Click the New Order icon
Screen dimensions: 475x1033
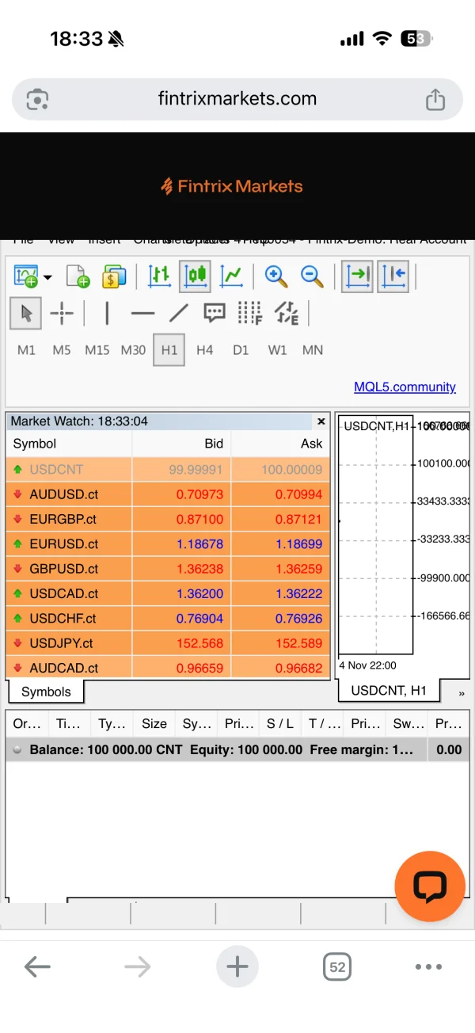78,276
